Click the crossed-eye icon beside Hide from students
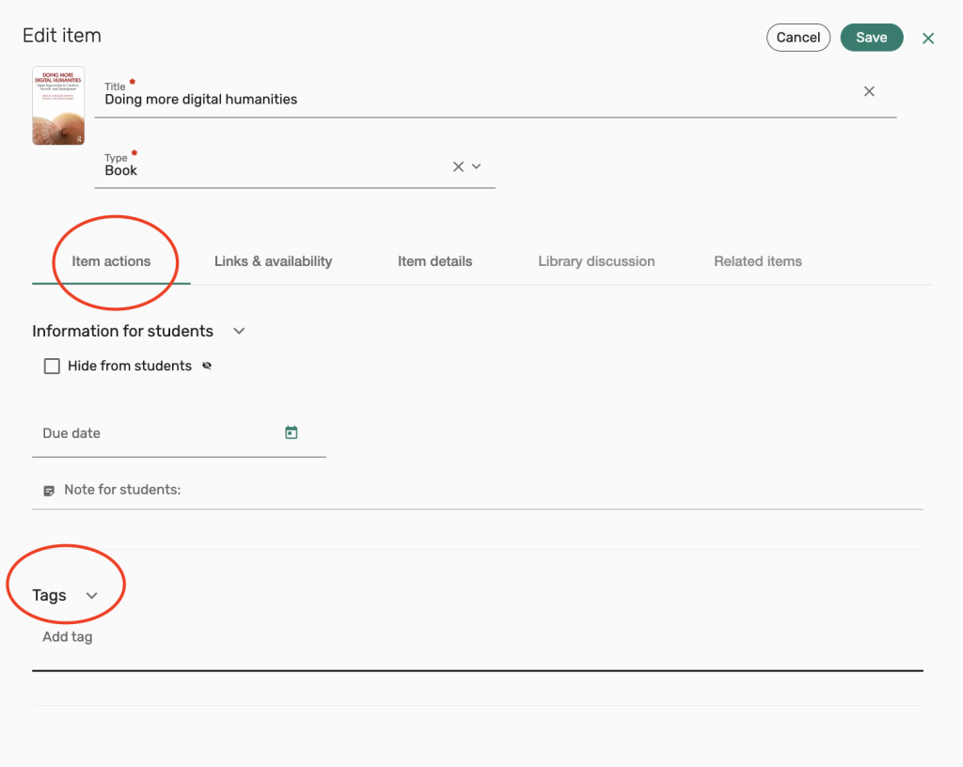This screenshot has height=767, width=963. point(207,367)
